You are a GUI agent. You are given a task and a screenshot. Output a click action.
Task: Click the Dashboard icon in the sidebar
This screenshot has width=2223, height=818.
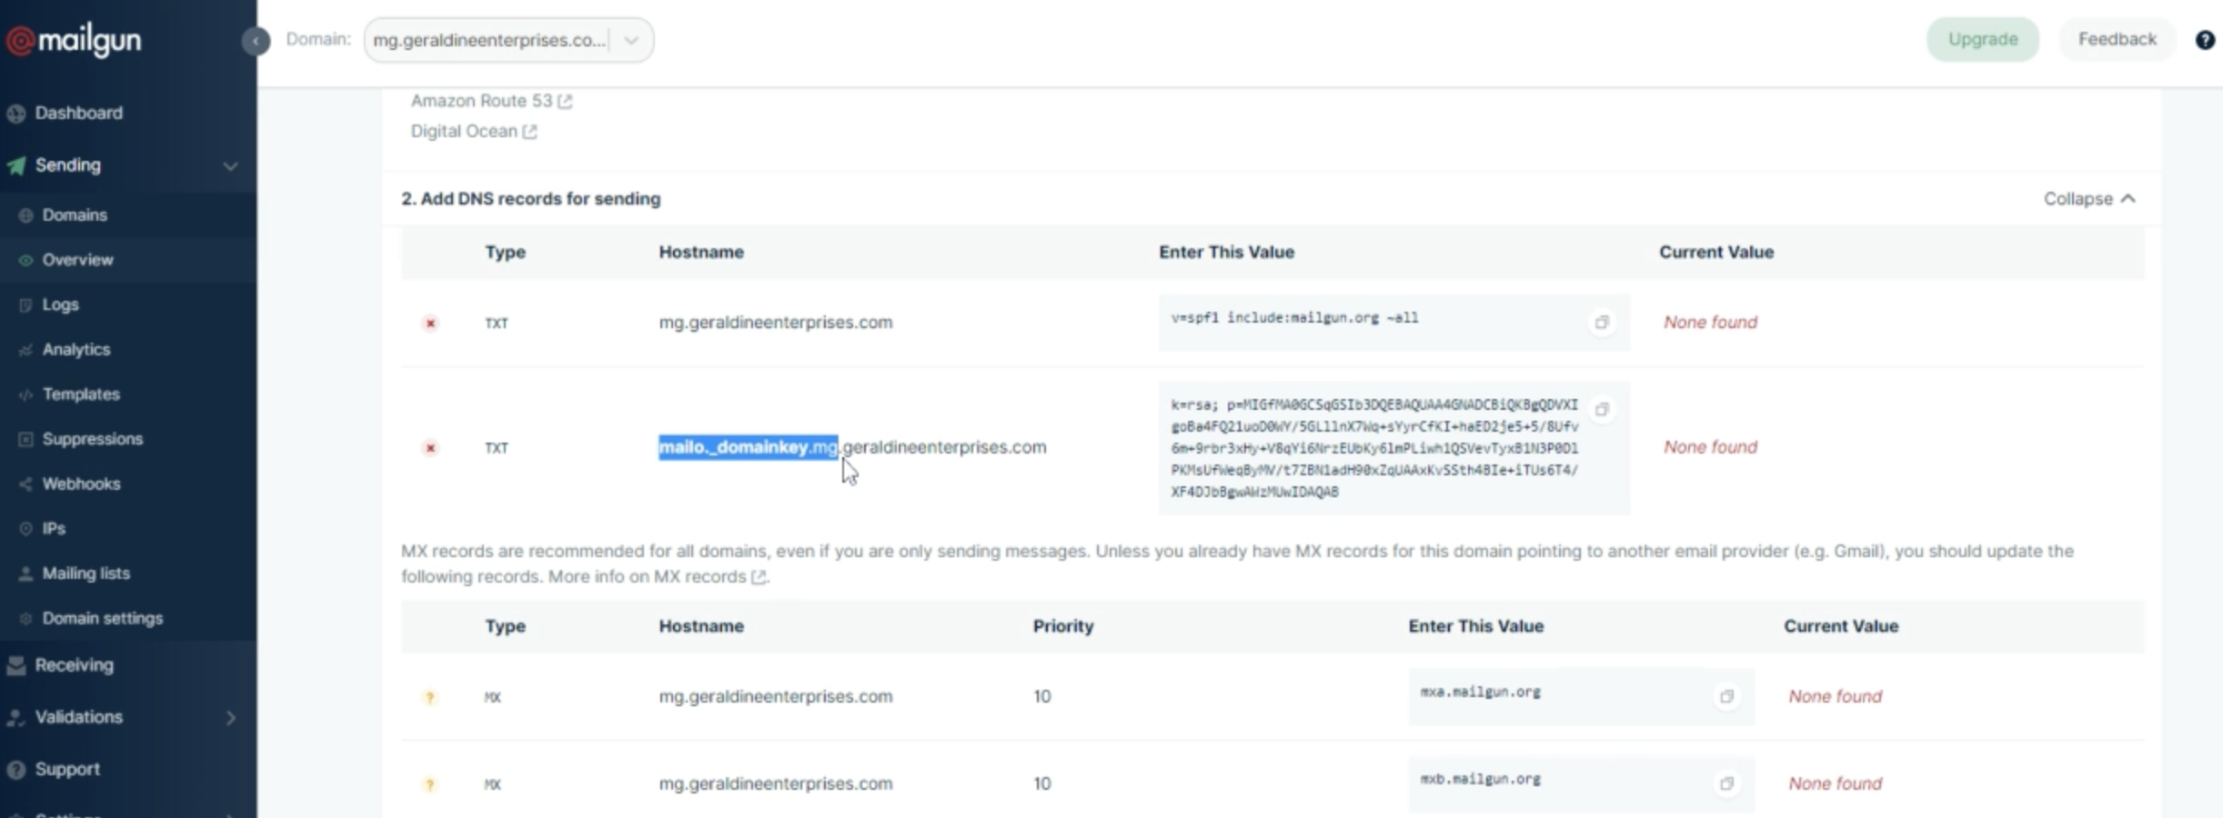(15, 113)
